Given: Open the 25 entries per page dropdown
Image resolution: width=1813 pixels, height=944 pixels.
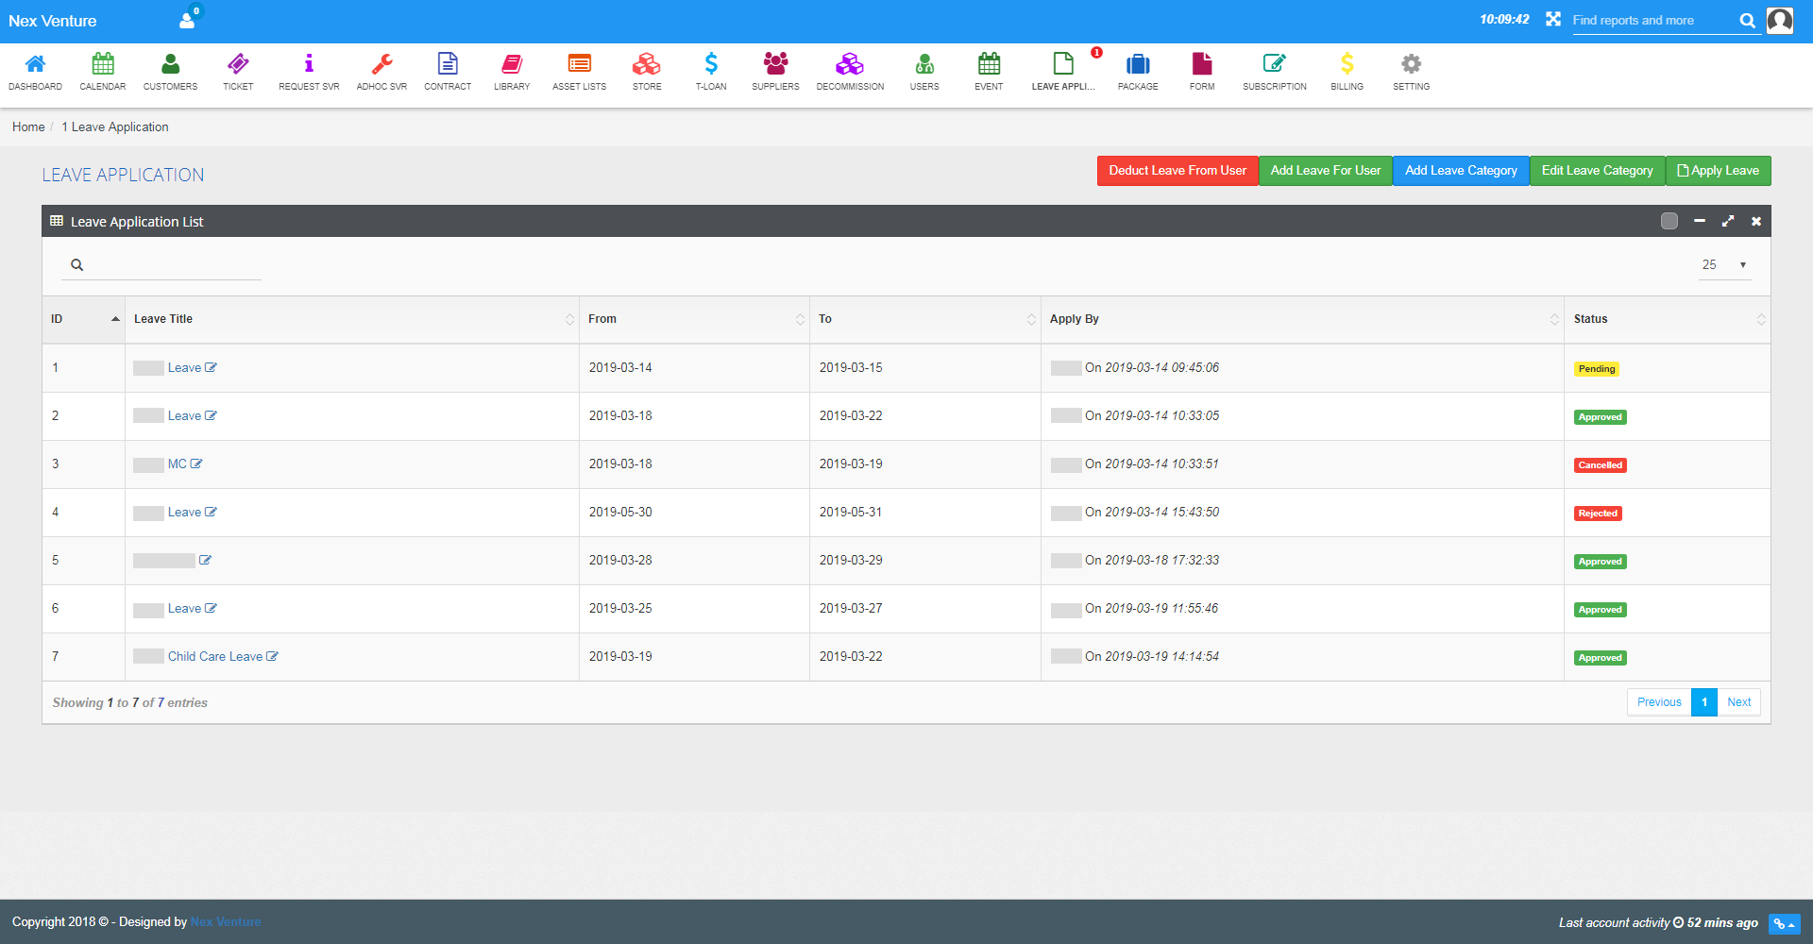Looking at the screenshot, I should (1724, 265).
